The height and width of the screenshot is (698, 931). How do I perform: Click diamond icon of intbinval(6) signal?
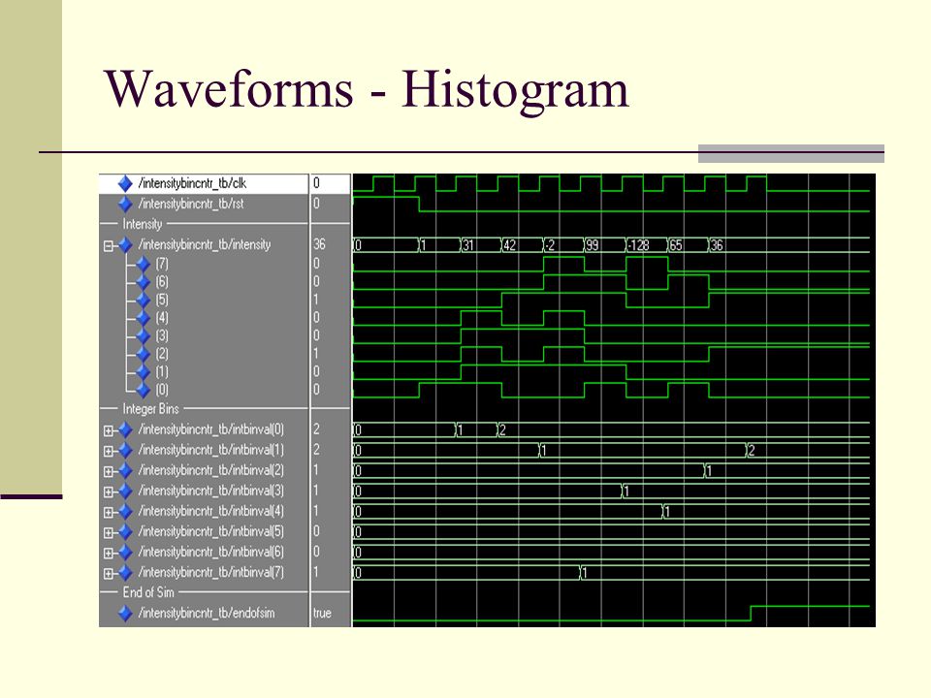[125, 553]
